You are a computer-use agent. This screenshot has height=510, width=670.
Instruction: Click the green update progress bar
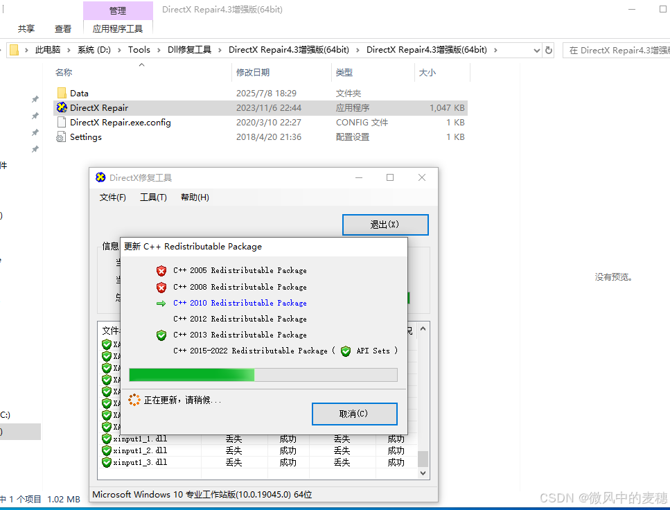(x=263, y=375)
